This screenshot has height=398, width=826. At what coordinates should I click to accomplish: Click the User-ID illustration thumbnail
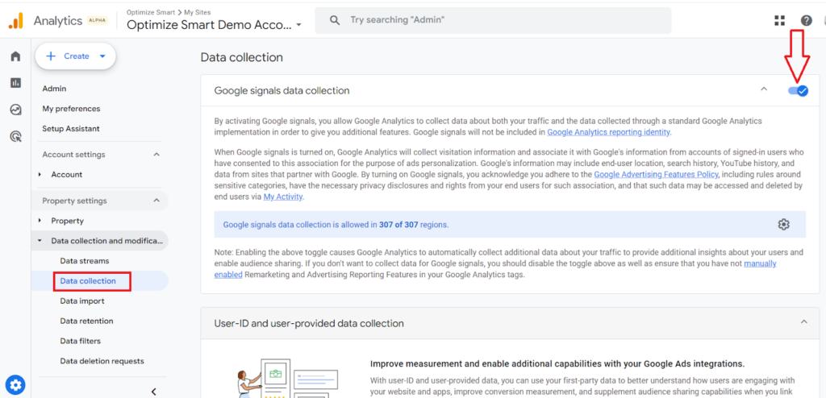point(289,378)
